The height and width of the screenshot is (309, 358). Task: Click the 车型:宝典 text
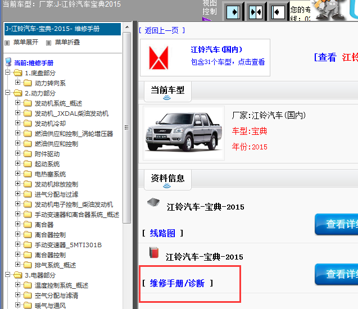(x=250, y=131)
